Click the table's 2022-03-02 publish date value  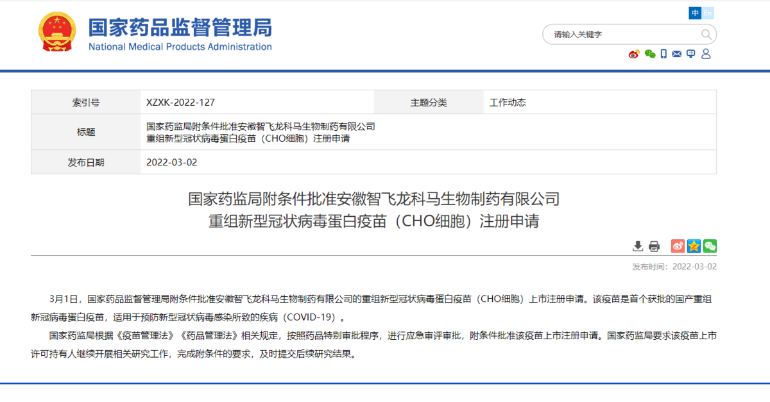click(x=172, y=162)
